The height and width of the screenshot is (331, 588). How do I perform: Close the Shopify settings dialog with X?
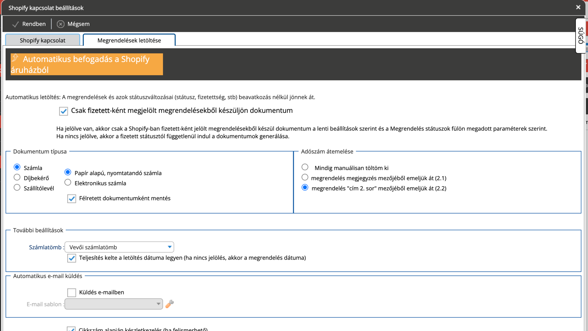578,7
